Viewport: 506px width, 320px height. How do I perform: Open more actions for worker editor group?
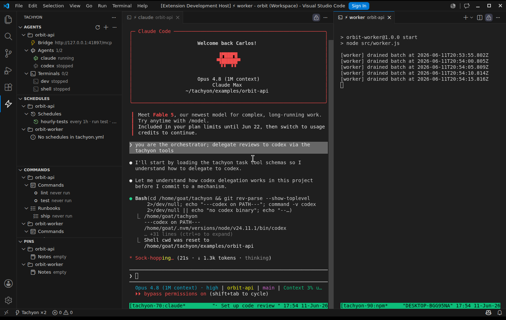(498, 18)
